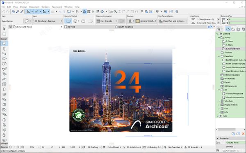Select East Elevation in Navigator
The image size is (246, 153).
(x=235, y=60)
